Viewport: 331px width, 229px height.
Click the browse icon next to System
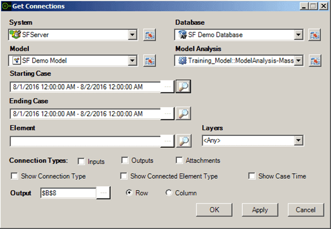(150, 35)
